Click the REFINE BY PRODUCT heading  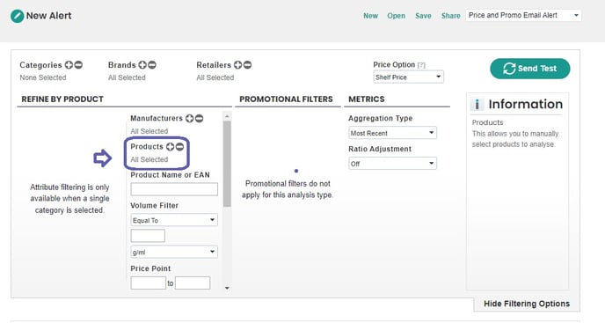point(62,99)
